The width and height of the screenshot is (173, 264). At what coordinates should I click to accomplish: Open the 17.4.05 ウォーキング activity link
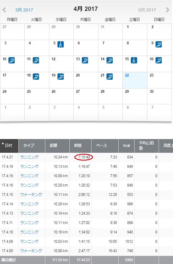[31, 251]
